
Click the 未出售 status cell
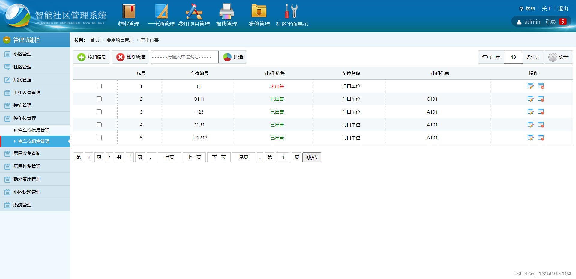pos(277,86)
